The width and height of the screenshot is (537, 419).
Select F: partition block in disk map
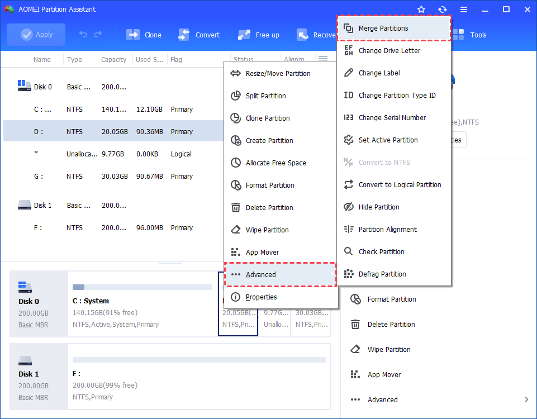click(x=199, y=377)
